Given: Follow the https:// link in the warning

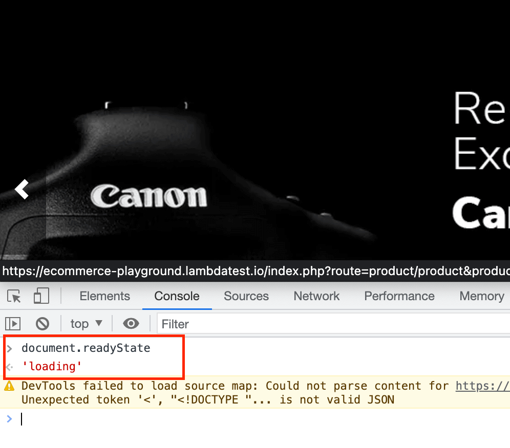Looking at the screenshot, I should pos(482,386).
